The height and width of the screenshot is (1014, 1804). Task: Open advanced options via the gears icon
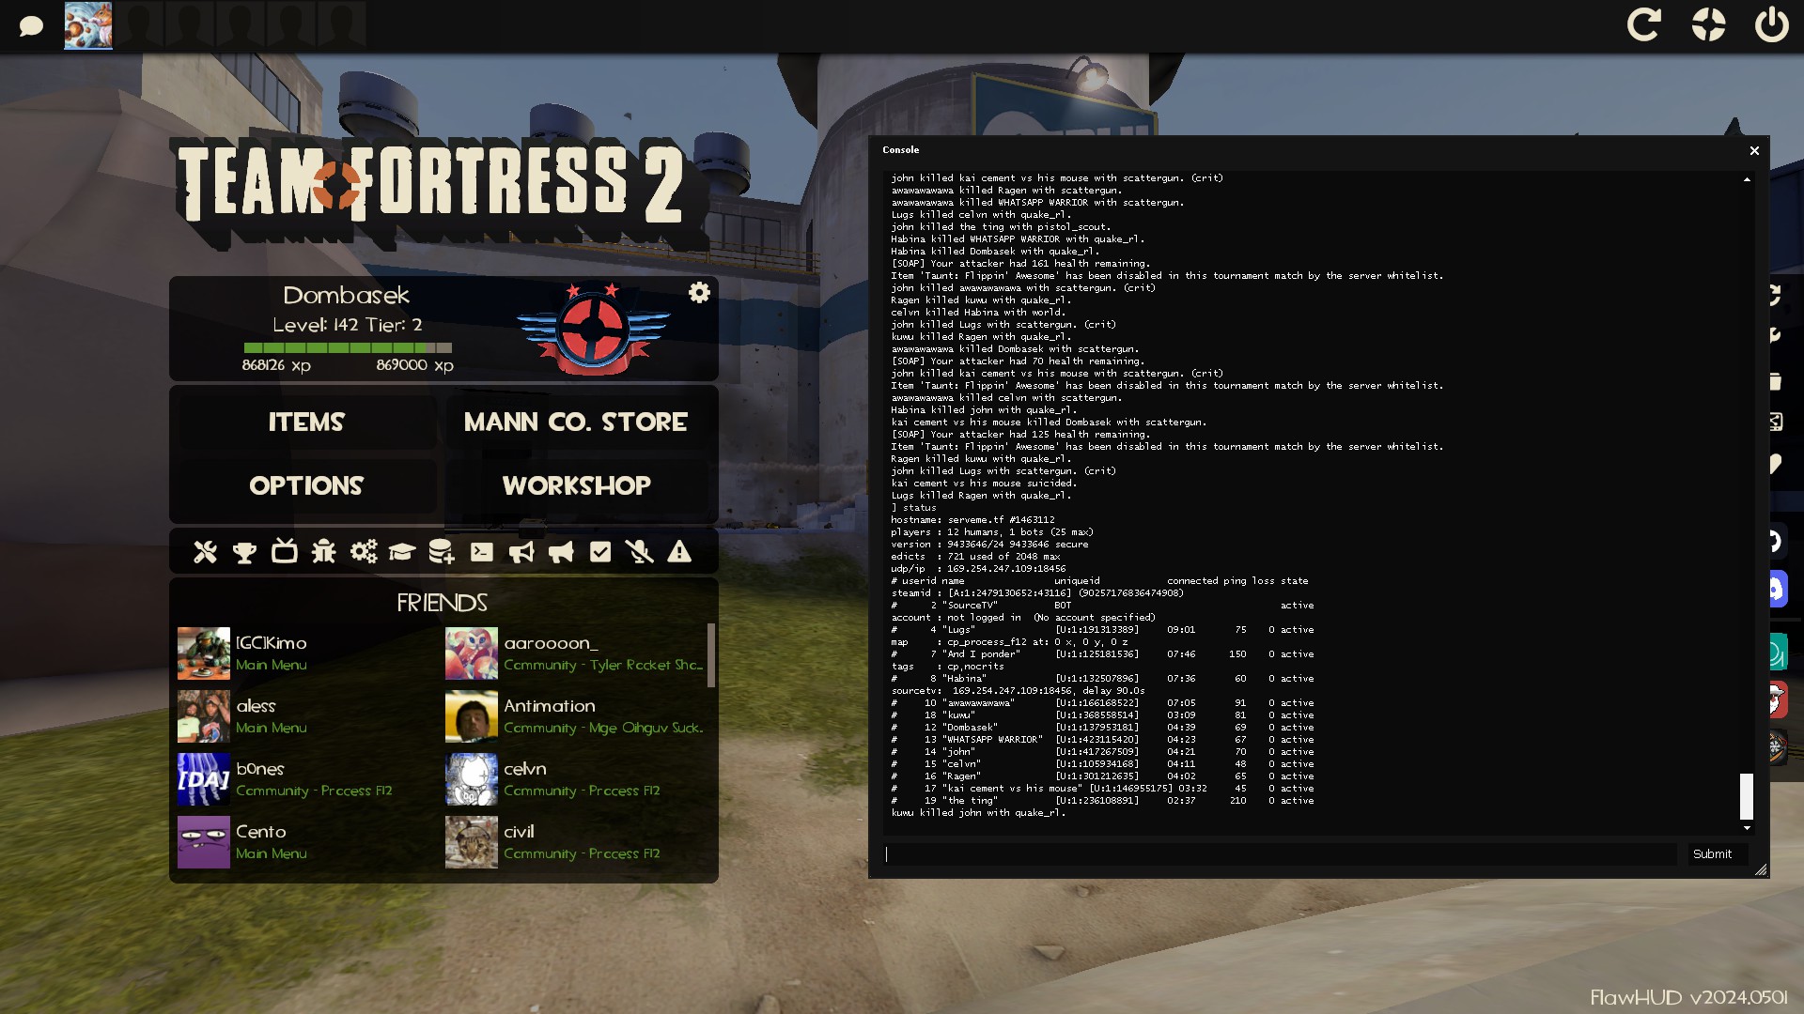(364, 552)
